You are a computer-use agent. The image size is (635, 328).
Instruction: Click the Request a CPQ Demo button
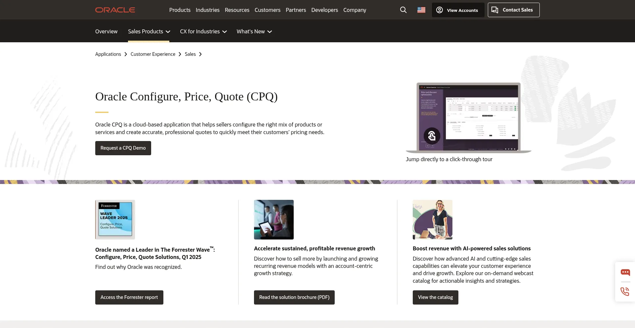[123, 148]
